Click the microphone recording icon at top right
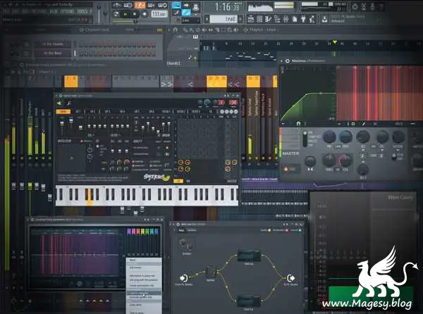 pos(372,7)
